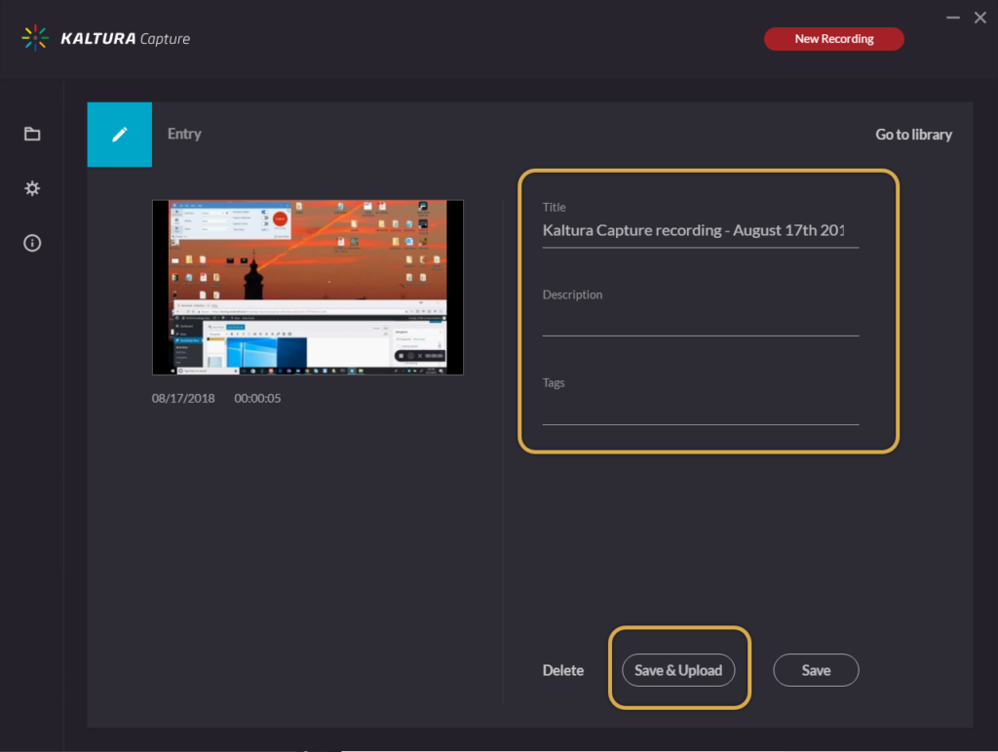This screenshot has height=752, width=998.
Task: Select the gear icon below the folder
Action: pos(31,188)
